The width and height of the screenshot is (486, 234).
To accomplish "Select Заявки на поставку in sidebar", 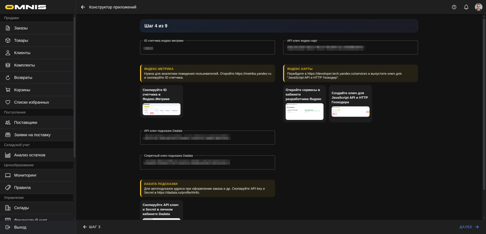I will pos(32,135).
